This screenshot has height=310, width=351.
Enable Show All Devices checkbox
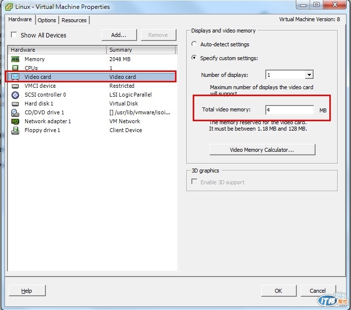click(x=14, y=35)
